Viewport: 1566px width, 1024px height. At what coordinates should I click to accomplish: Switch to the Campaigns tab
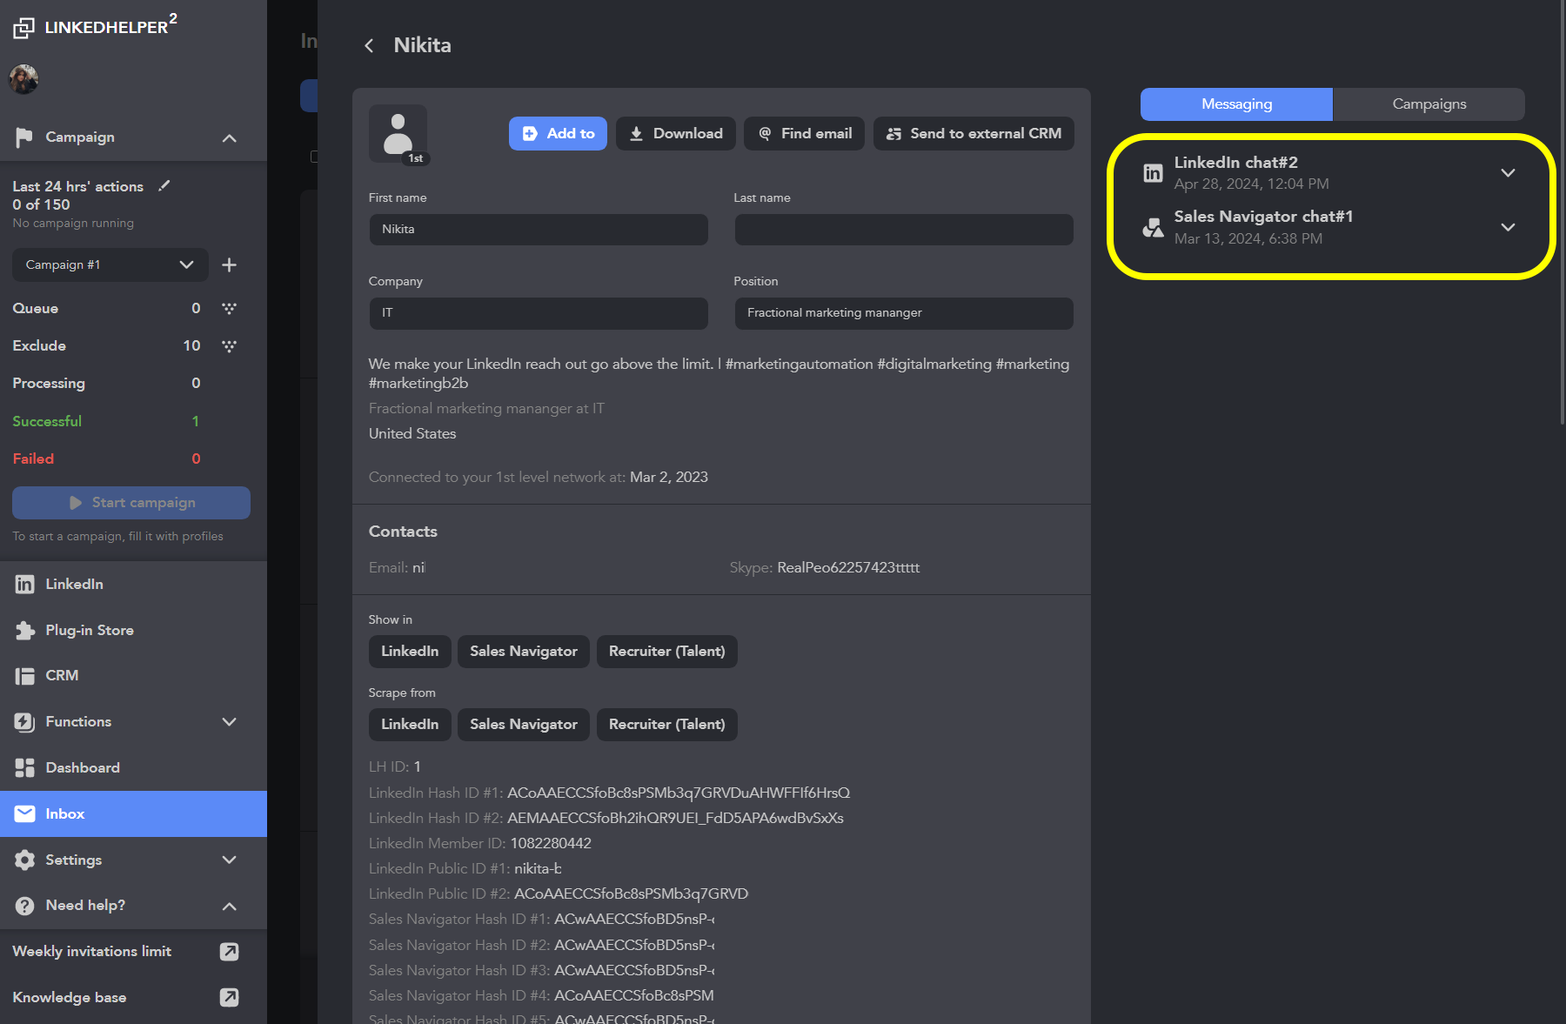(x=1428, y=104)
